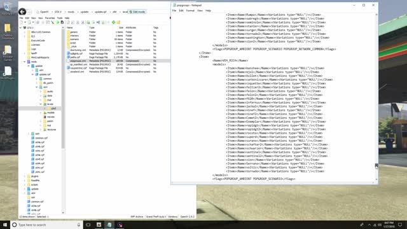The width and height of the screenshot is (407, 229).
Task: Click the blue share-style icon in OpenIV toolbar
Action: click(x=98, y=22)
